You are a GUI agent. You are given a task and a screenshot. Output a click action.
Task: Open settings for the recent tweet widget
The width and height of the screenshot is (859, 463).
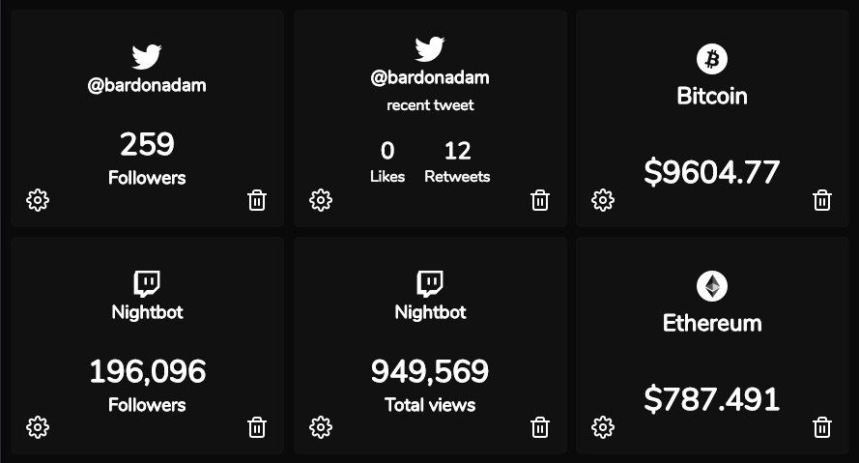321,200
